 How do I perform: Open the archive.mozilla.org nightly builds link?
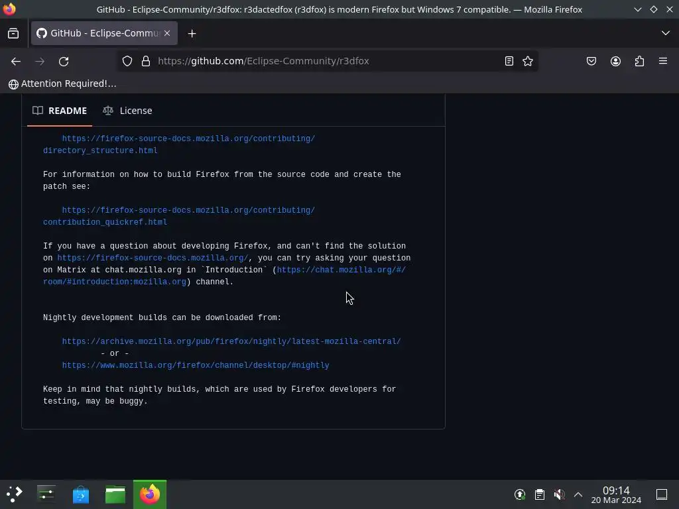(231, 341)
